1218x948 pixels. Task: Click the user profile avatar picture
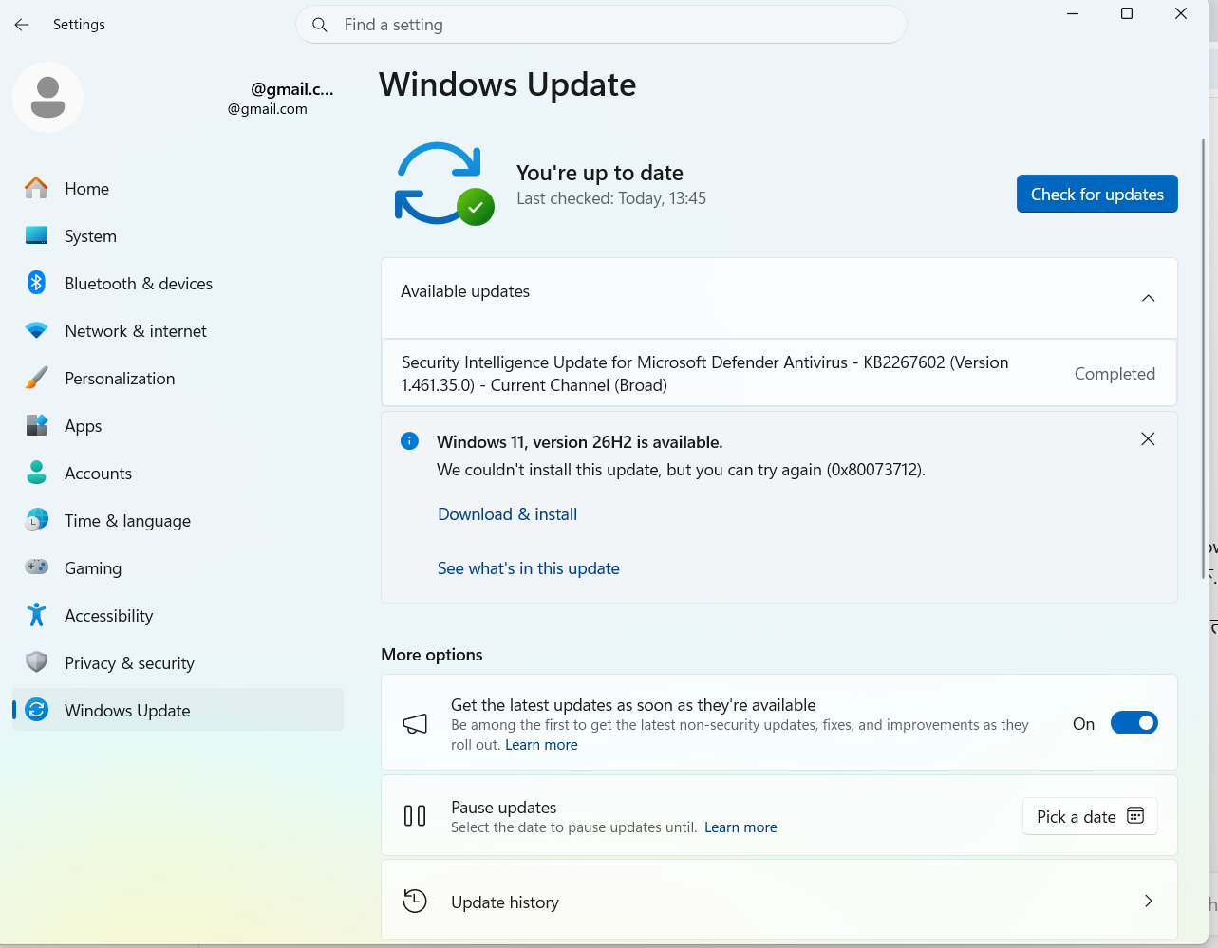pos(48,98)
